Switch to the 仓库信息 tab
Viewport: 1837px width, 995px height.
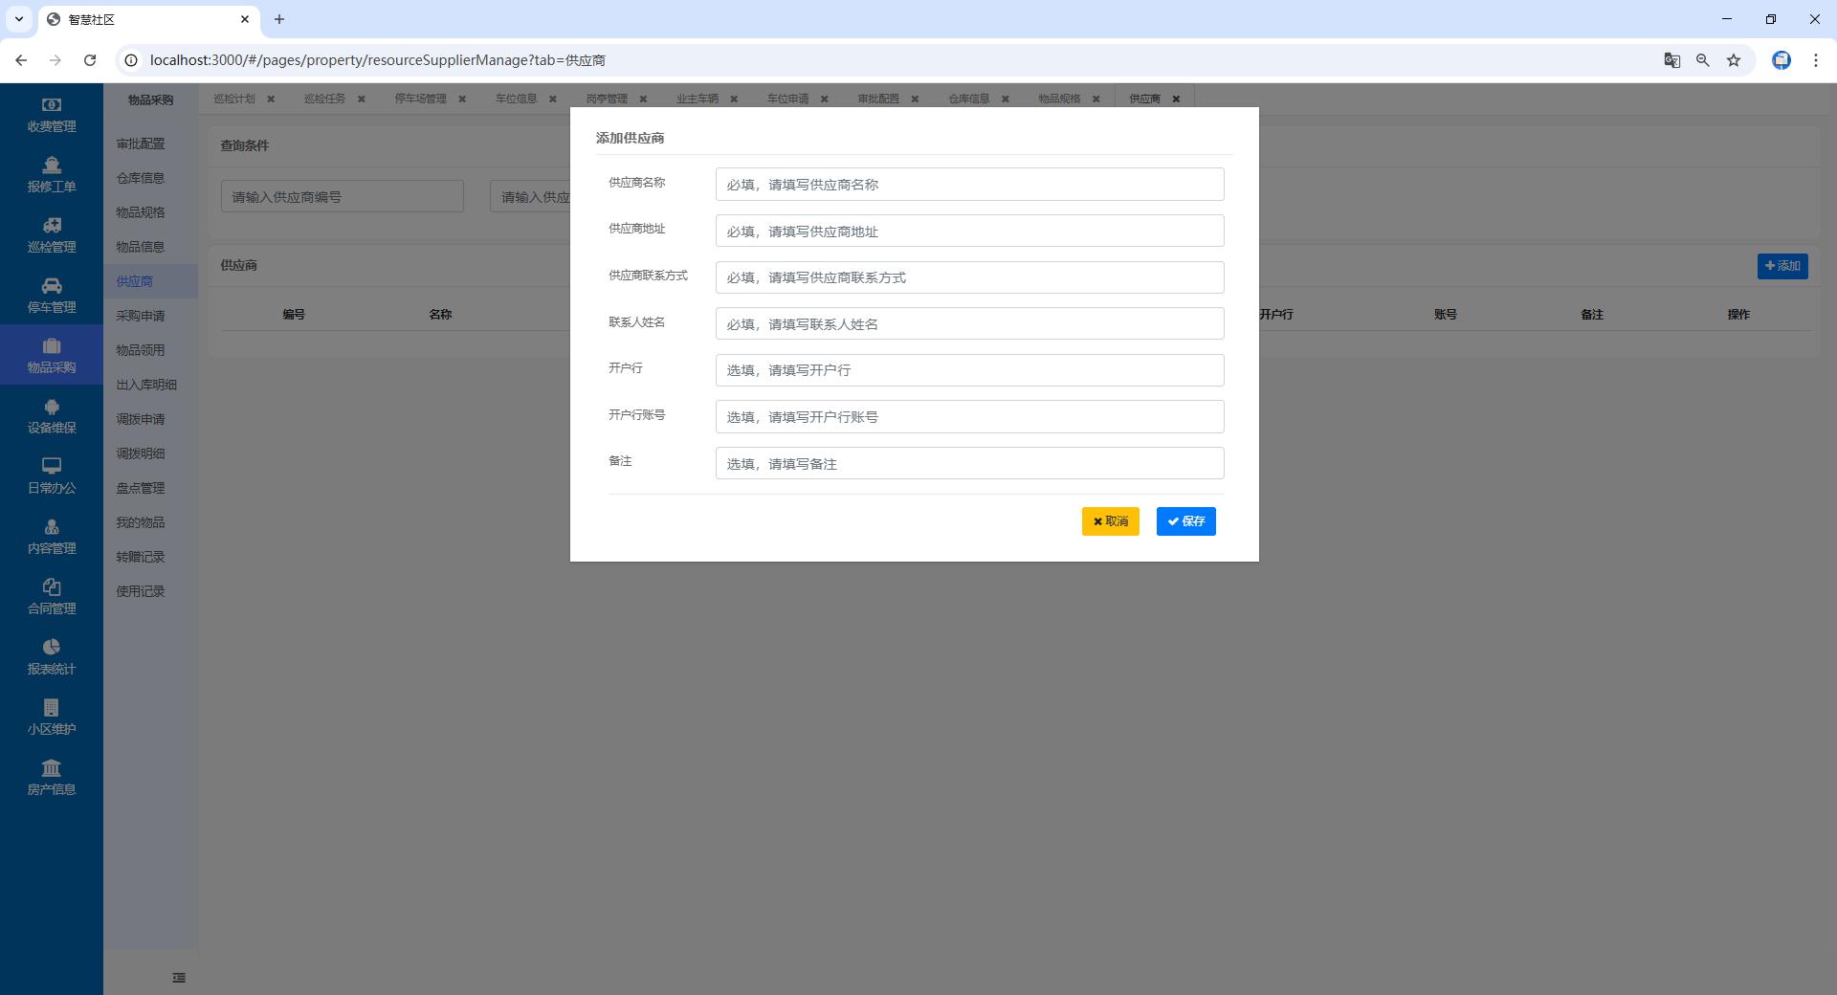pos(968,99)
